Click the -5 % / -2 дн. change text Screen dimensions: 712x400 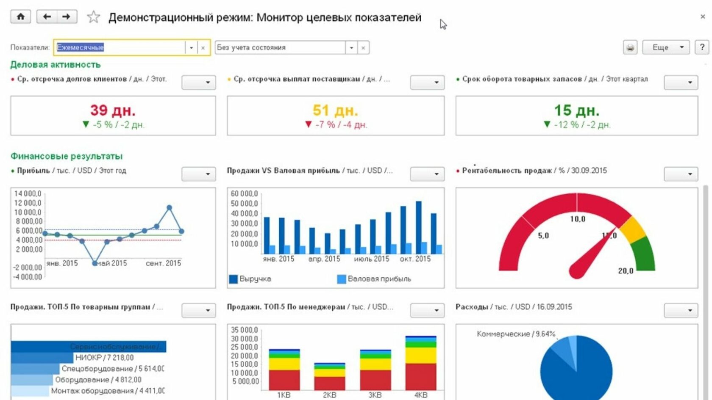(x=119, y=125)
